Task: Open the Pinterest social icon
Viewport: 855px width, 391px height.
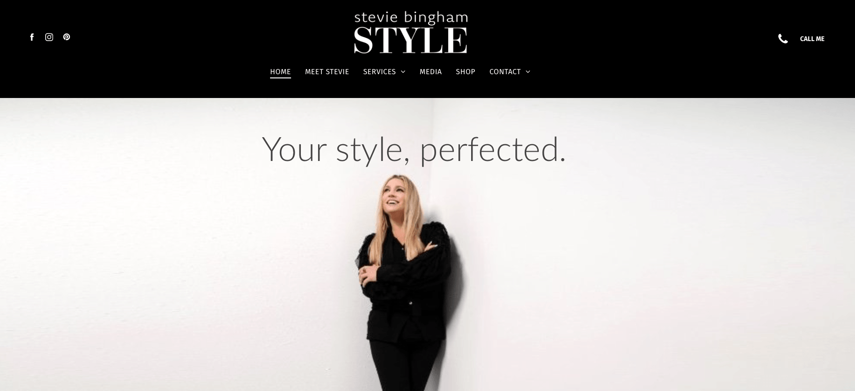Action: coord(67,37)
